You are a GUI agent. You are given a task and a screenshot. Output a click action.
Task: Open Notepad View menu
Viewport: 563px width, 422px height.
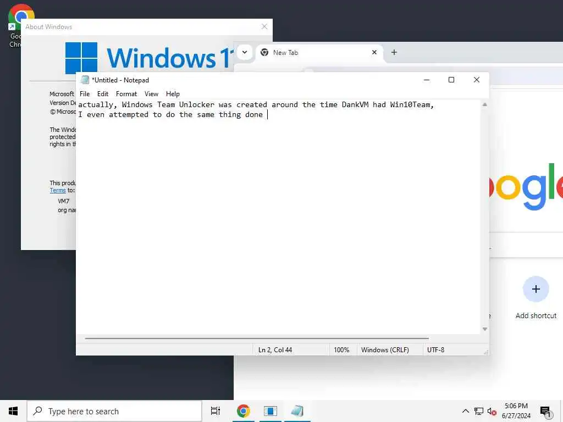152,93
